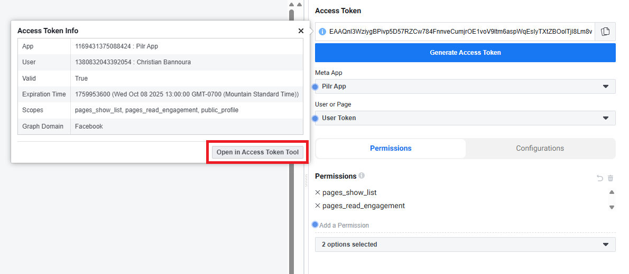Viewport: 629px width, 274px height.
Task: Open the '2 options selected' permissions dropdown
Action: [465, 244]
